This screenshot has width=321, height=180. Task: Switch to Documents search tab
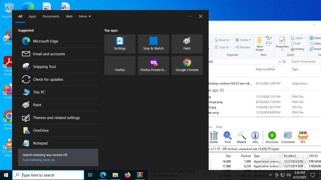(51, 16)
